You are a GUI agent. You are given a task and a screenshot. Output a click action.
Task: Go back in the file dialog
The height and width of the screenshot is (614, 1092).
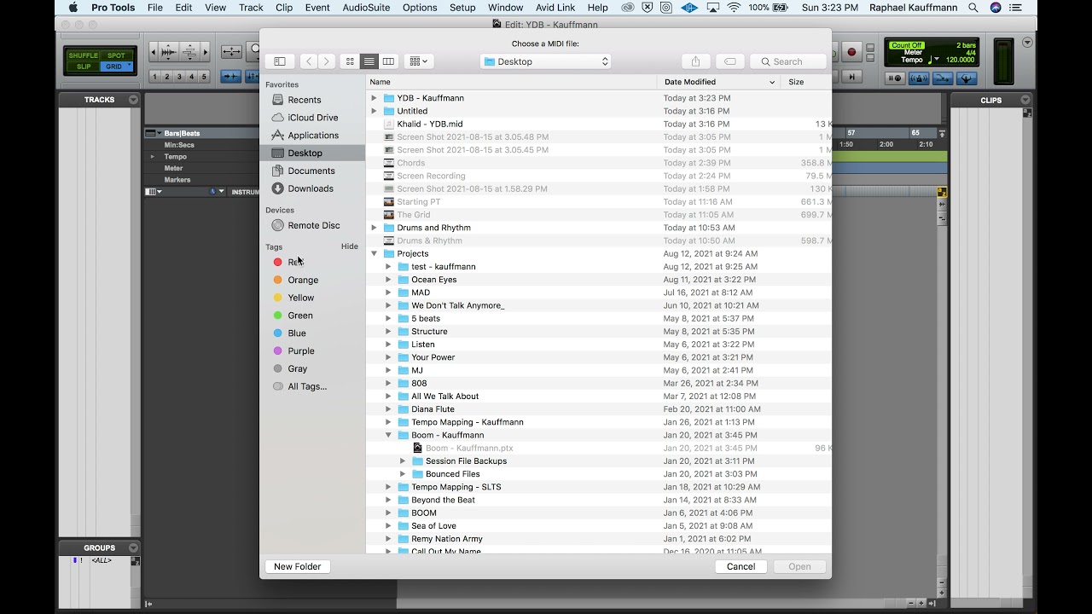coord(308,61)
